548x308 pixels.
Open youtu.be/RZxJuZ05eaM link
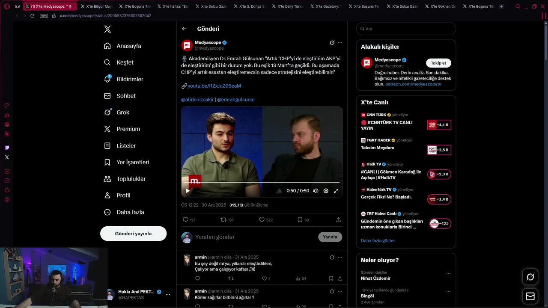(214, 86)
